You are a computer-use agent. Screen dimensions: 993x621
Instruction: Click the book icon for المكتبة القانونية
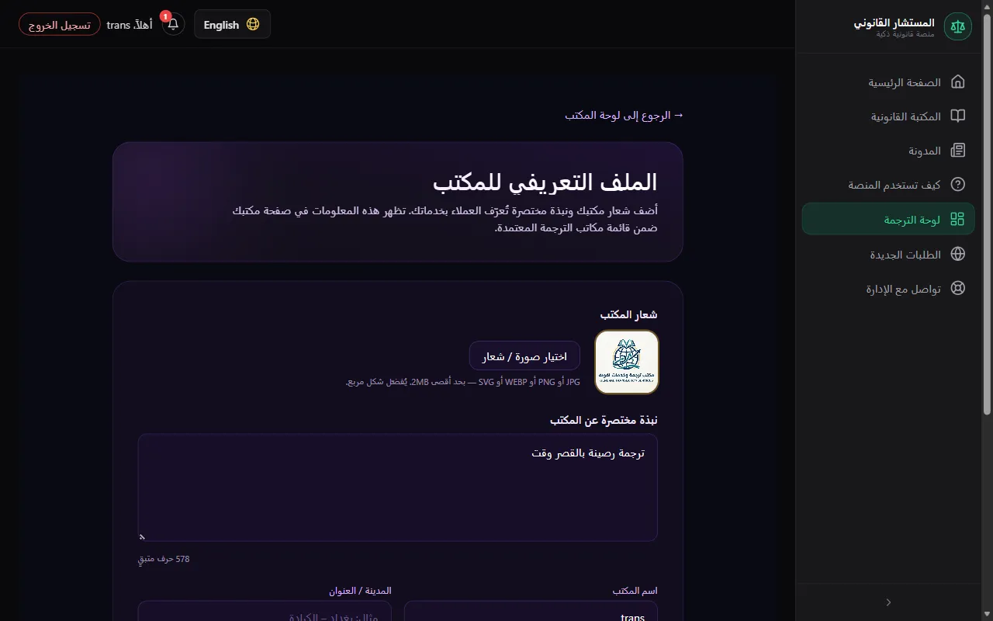coord(958,116)
